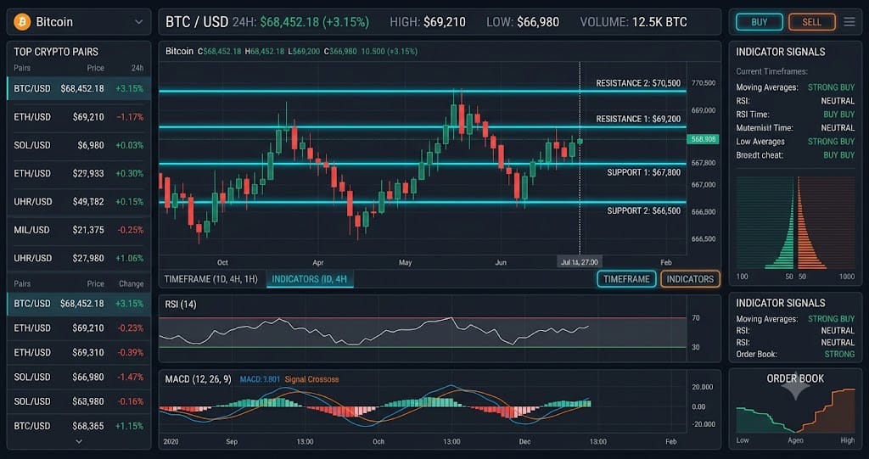The image size is (869, 459).
Task: Click the HIGH: $69,210 stat
Action: tap(428, 22)
